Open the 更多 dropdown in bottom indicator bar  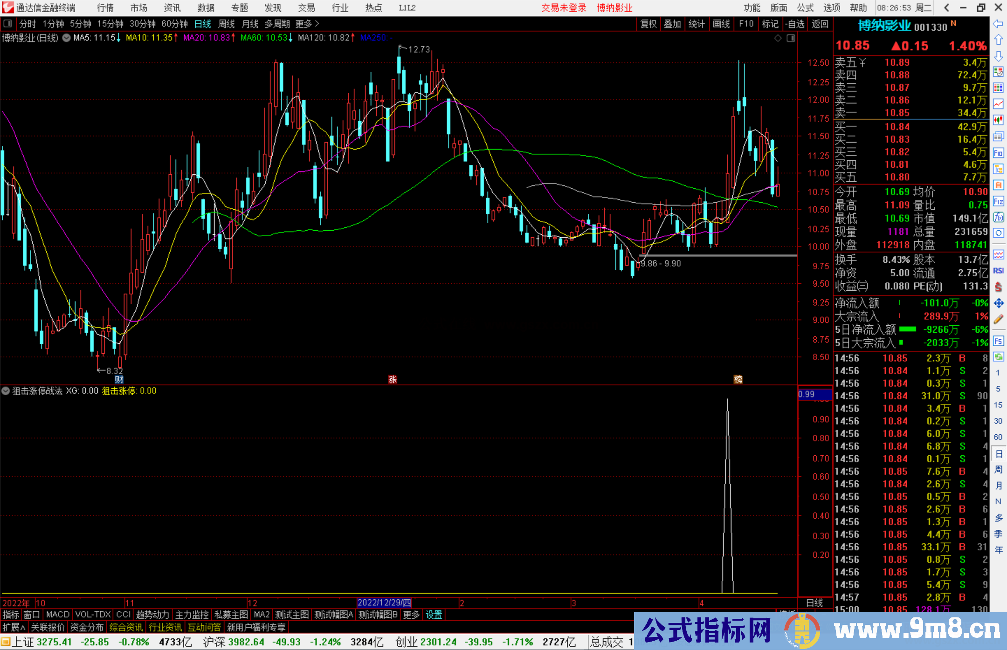411,615
